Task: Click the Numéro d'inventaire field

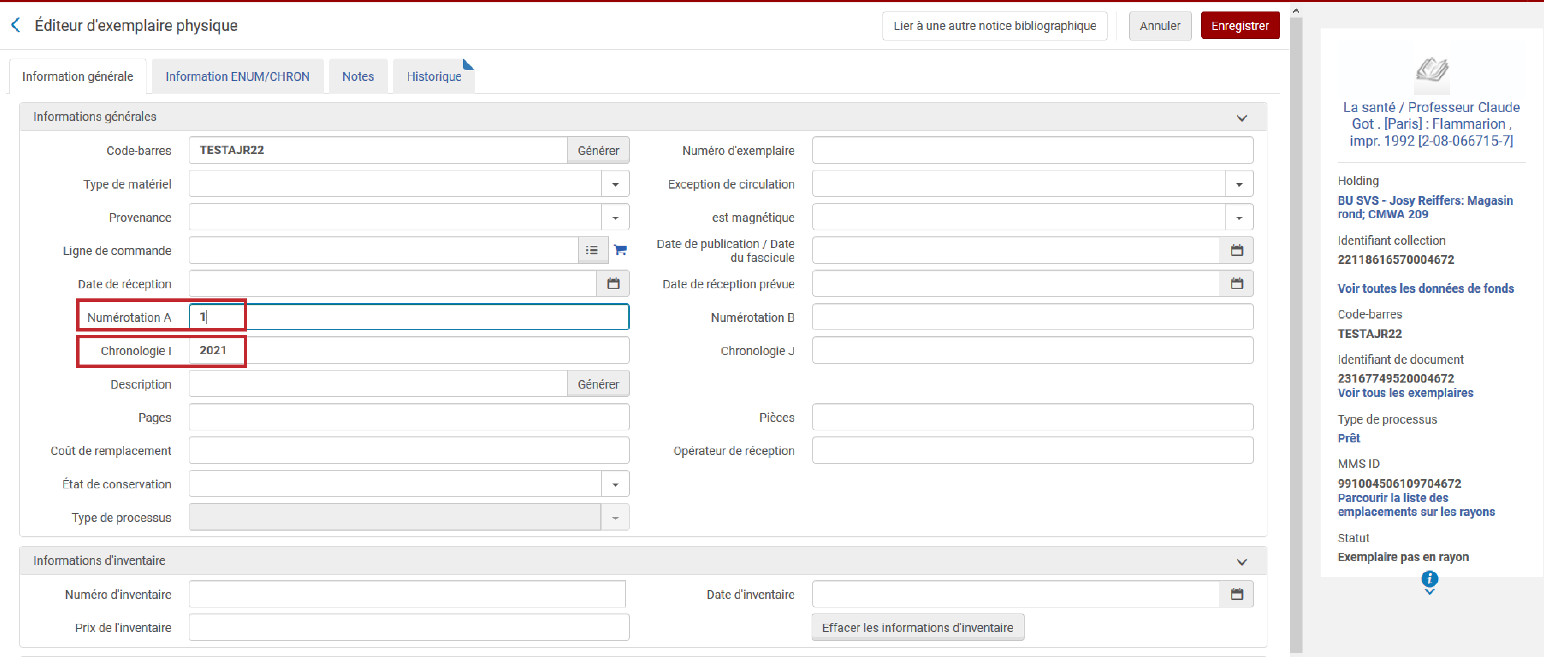Action: (407, 594)
